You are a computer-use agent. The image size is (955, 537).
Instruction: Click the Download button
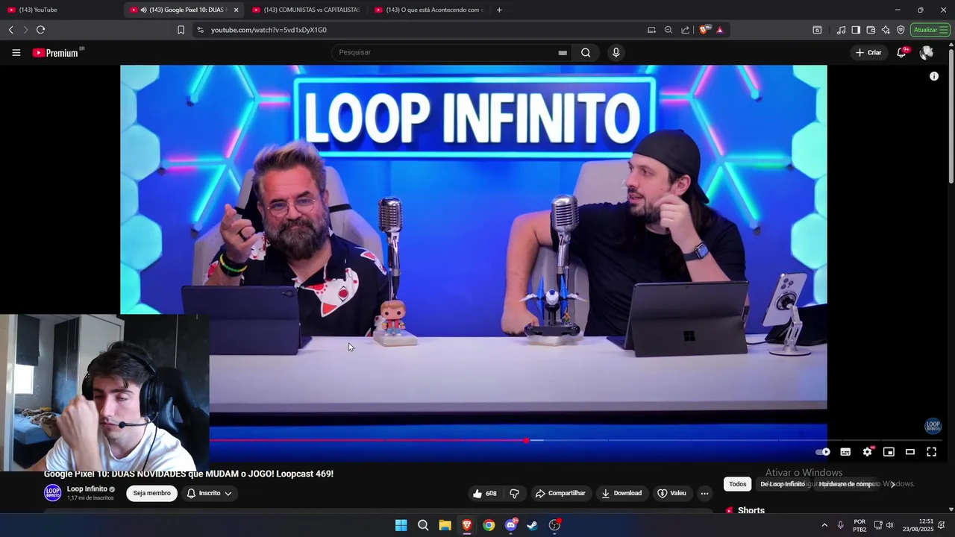[621, 493]
